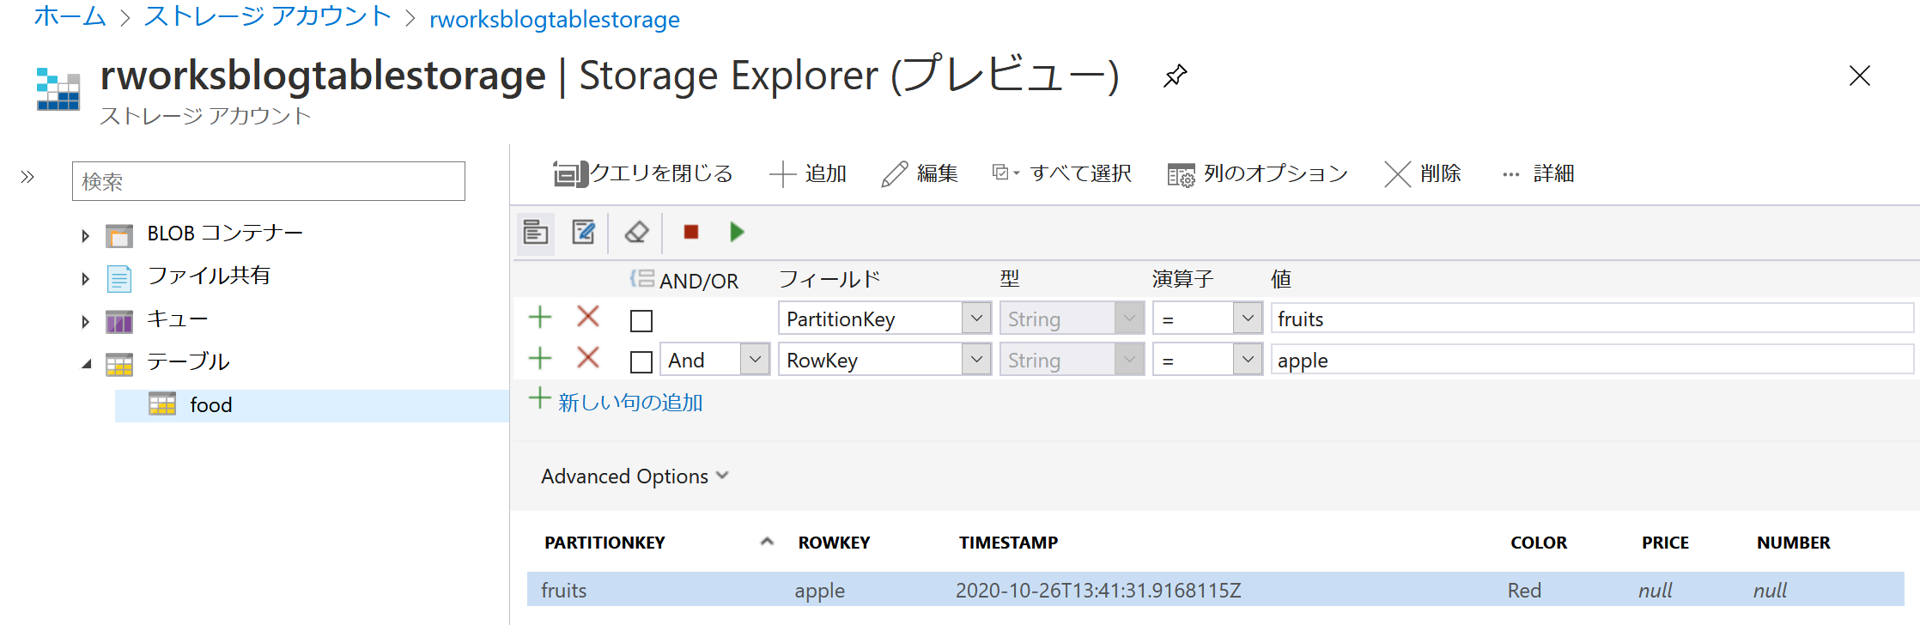Stop the running query with red square
The image size is (1920, 625).
tap(691, 232)
